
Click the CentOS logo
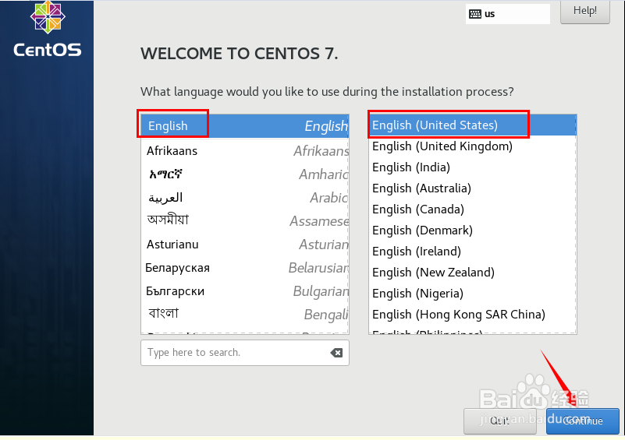(x=48, y=29)
